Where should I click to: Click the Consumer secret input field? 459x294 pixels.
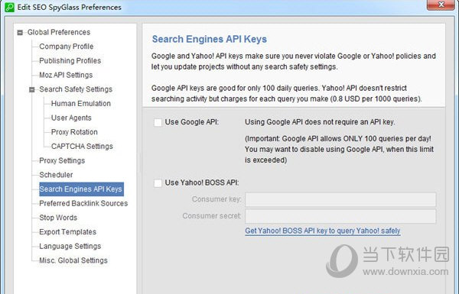340,216
